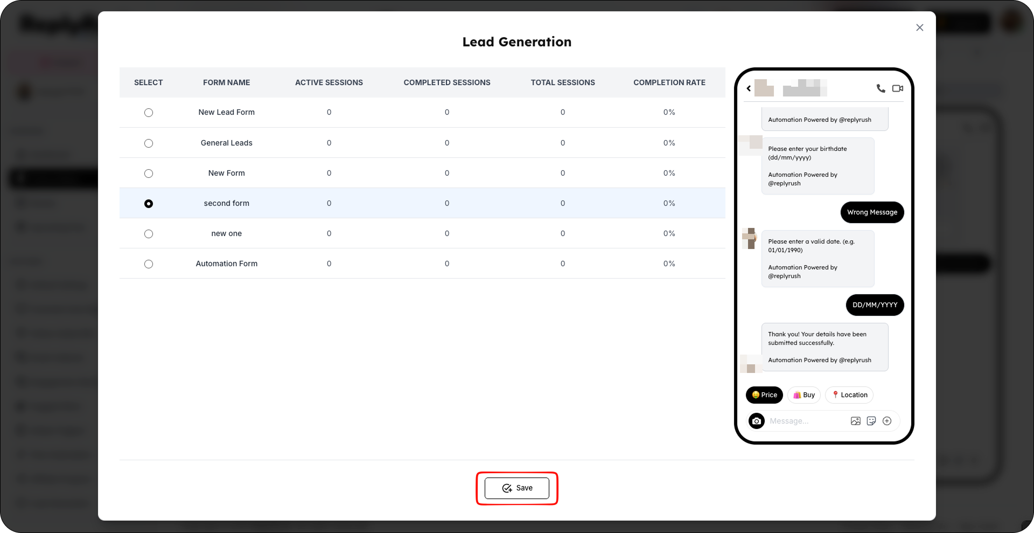This screenshot has height=533, width=1034.
Task: Click the camera icon in message bar
Action: 757,421
